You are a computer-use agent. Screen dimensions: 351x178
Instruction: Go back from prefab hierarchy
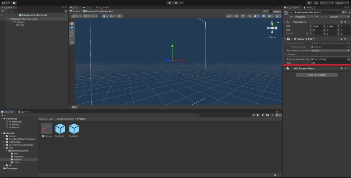coord(2,15)
